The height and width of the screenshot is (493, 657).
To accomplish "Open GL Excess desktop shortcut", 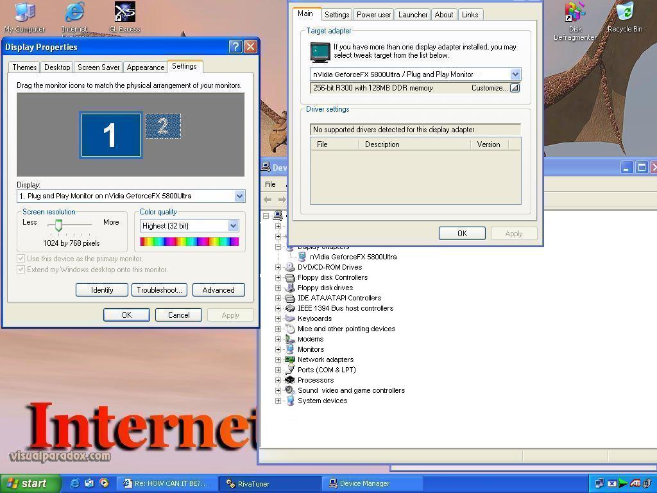I will [125, 17].
